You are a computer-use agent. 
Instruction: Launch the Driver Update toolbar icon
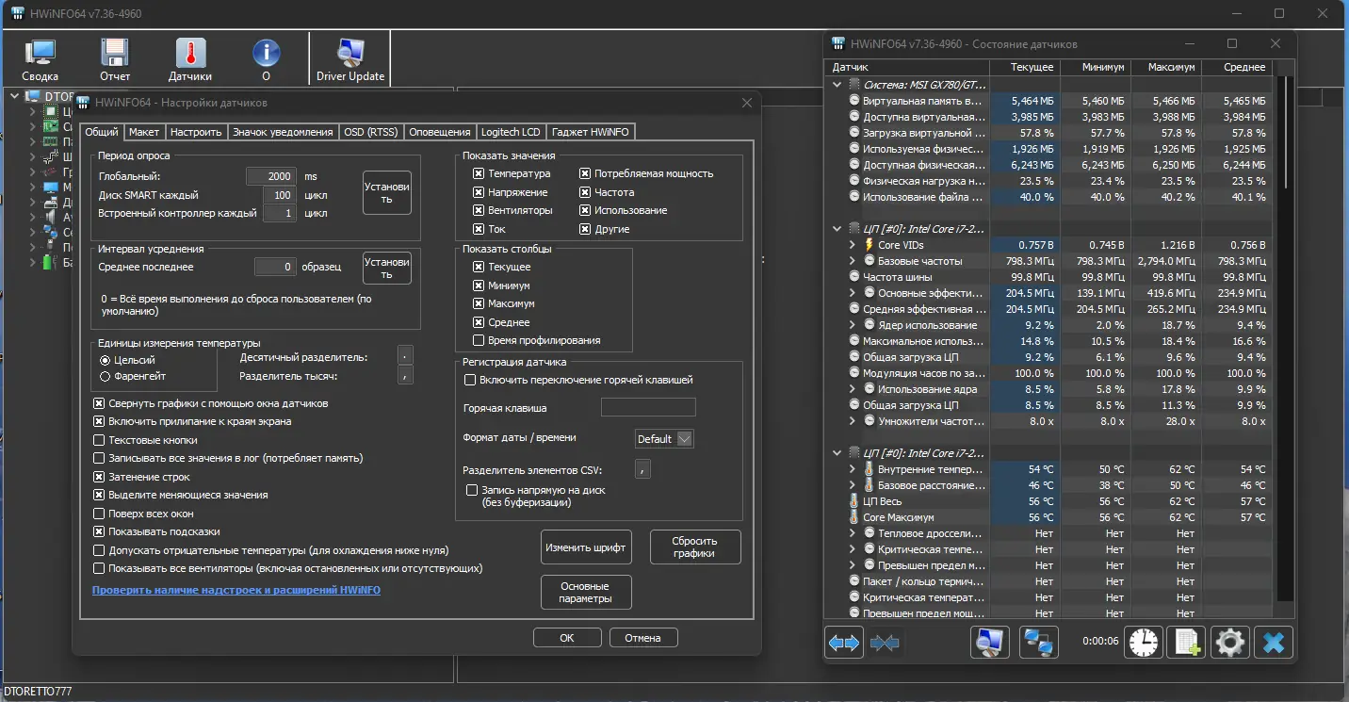(x=350, y=60)
